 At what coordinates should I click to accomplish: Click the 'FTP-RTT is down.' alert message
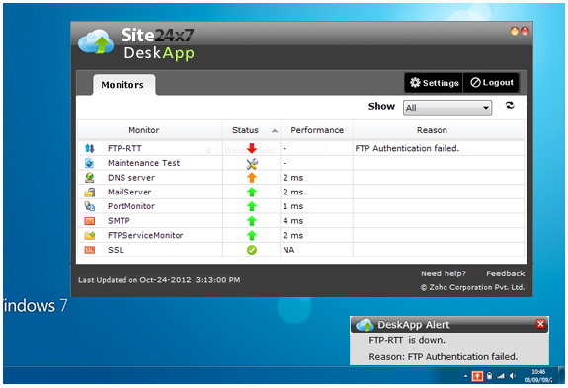click(407, 340)
